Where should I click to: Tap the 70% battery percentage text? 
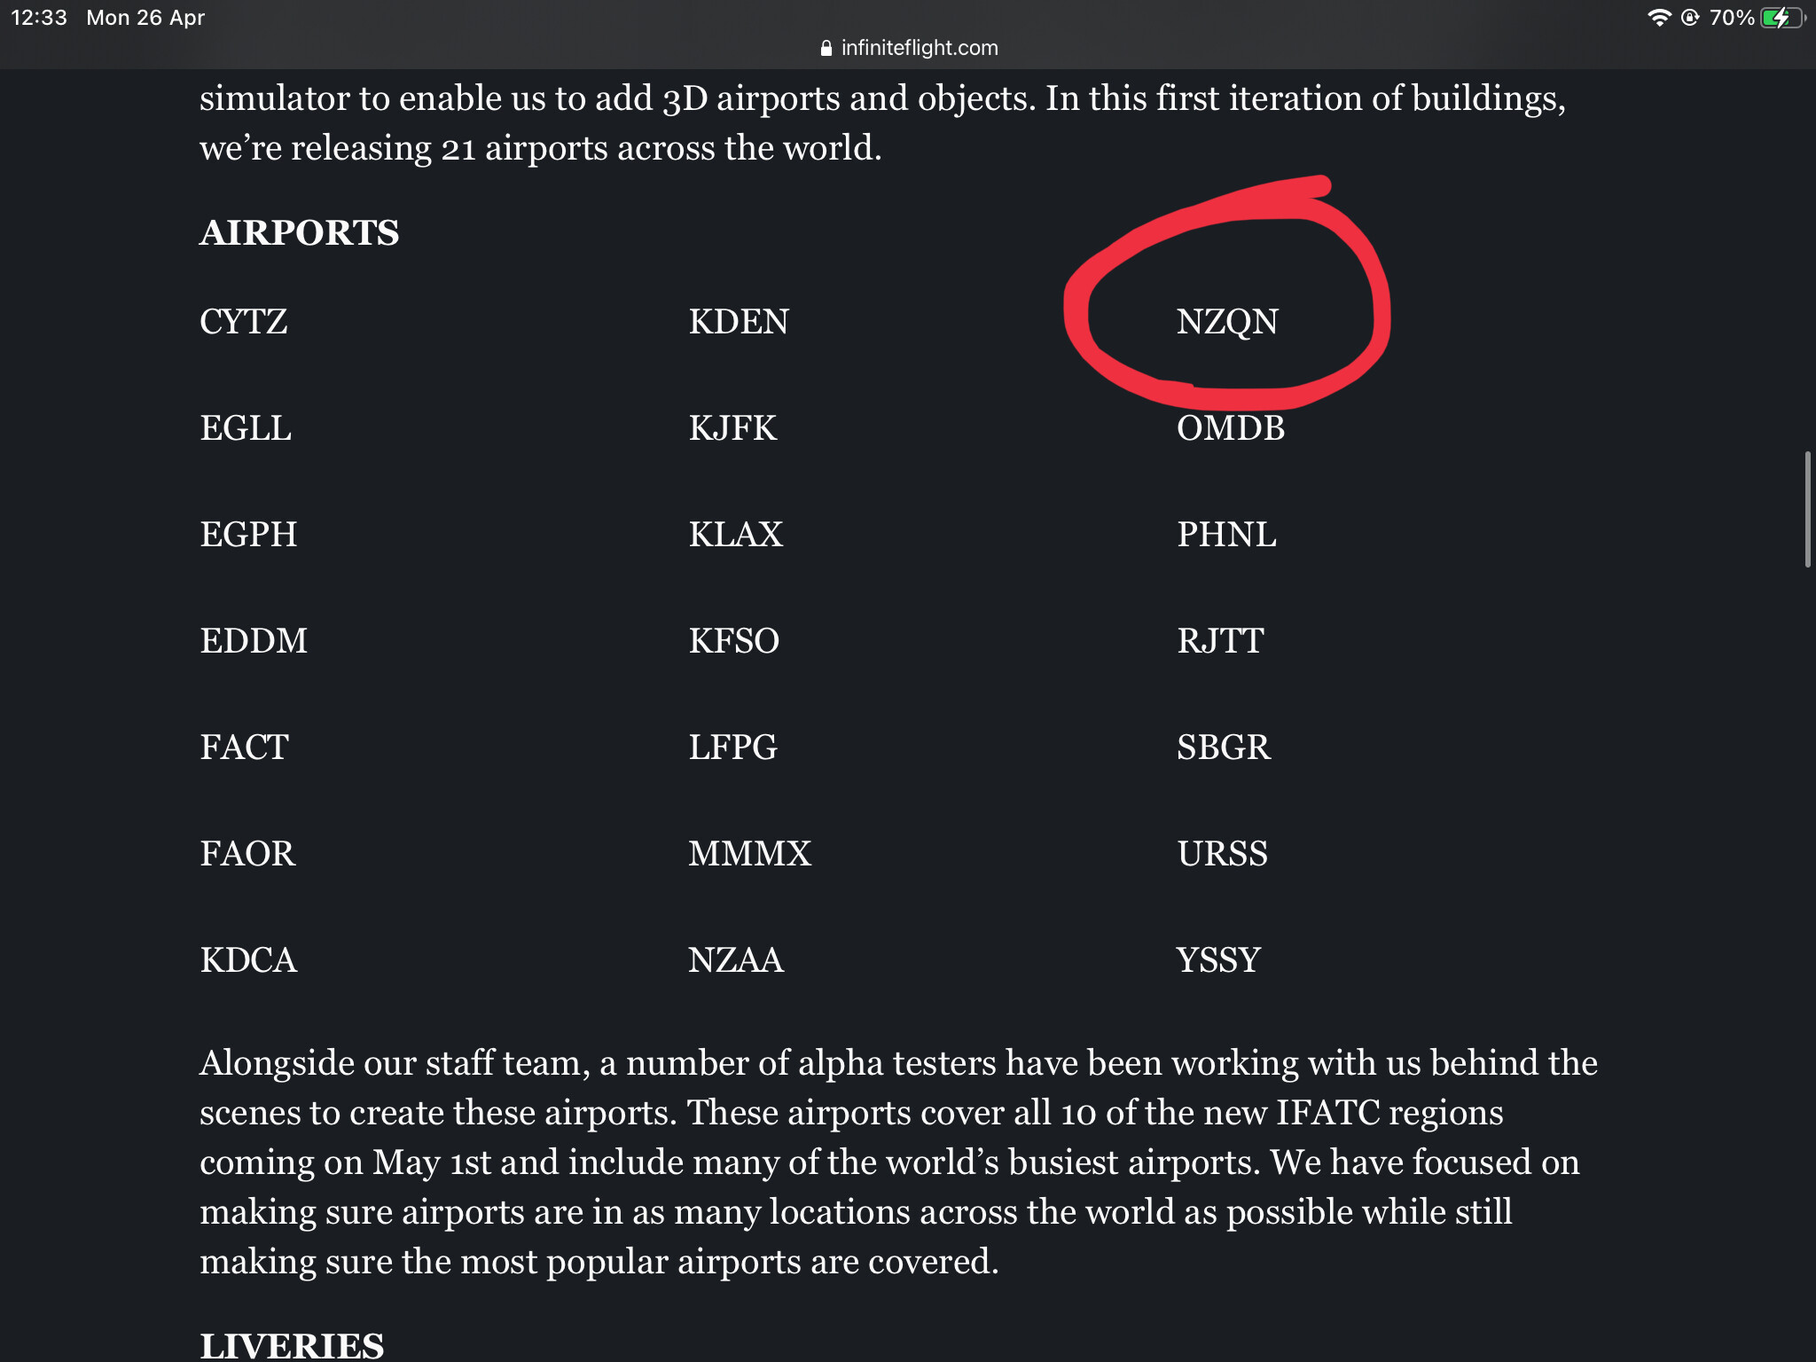pos(1732,18)
